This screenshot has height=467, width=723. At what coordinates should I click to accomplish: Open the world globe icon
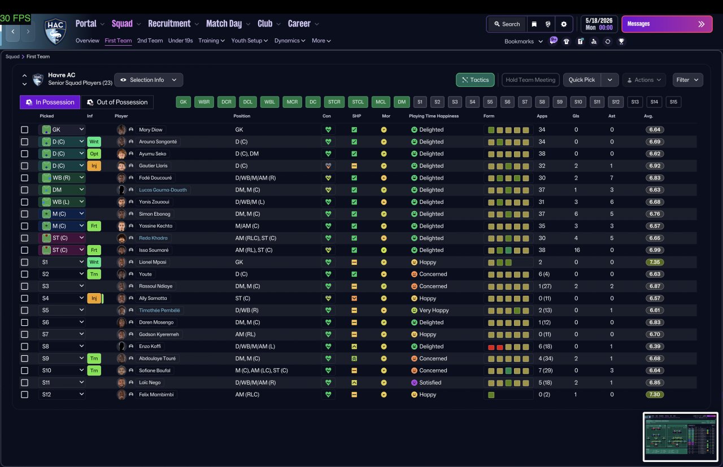pyautogui.click(x=548, y=24)
